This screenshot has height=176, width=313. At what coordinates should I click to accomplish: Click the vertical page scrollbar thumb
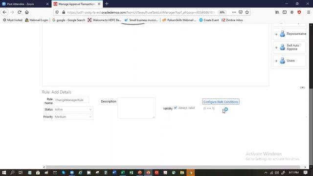pos(311,127)
